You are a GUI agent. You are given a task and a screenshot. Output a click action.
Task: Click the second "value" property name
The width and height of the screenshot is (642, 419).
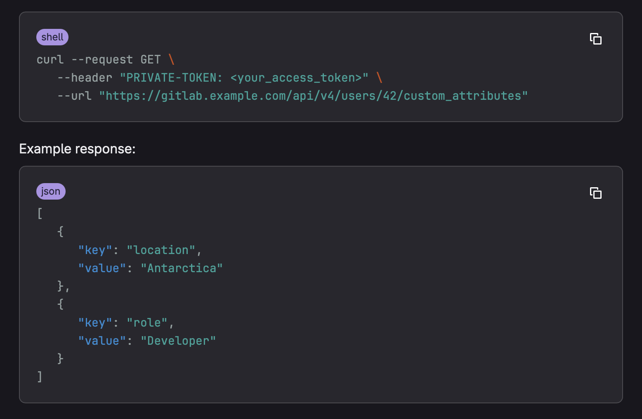[x=102, y=341]
